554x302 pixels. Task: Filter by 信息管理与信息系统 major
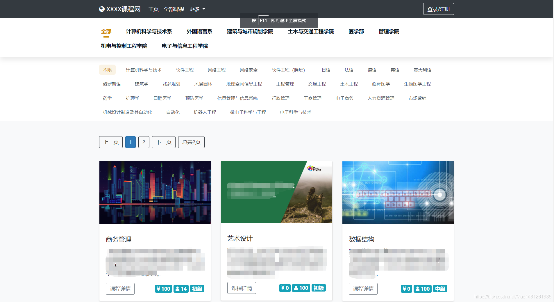click(237, 98)
